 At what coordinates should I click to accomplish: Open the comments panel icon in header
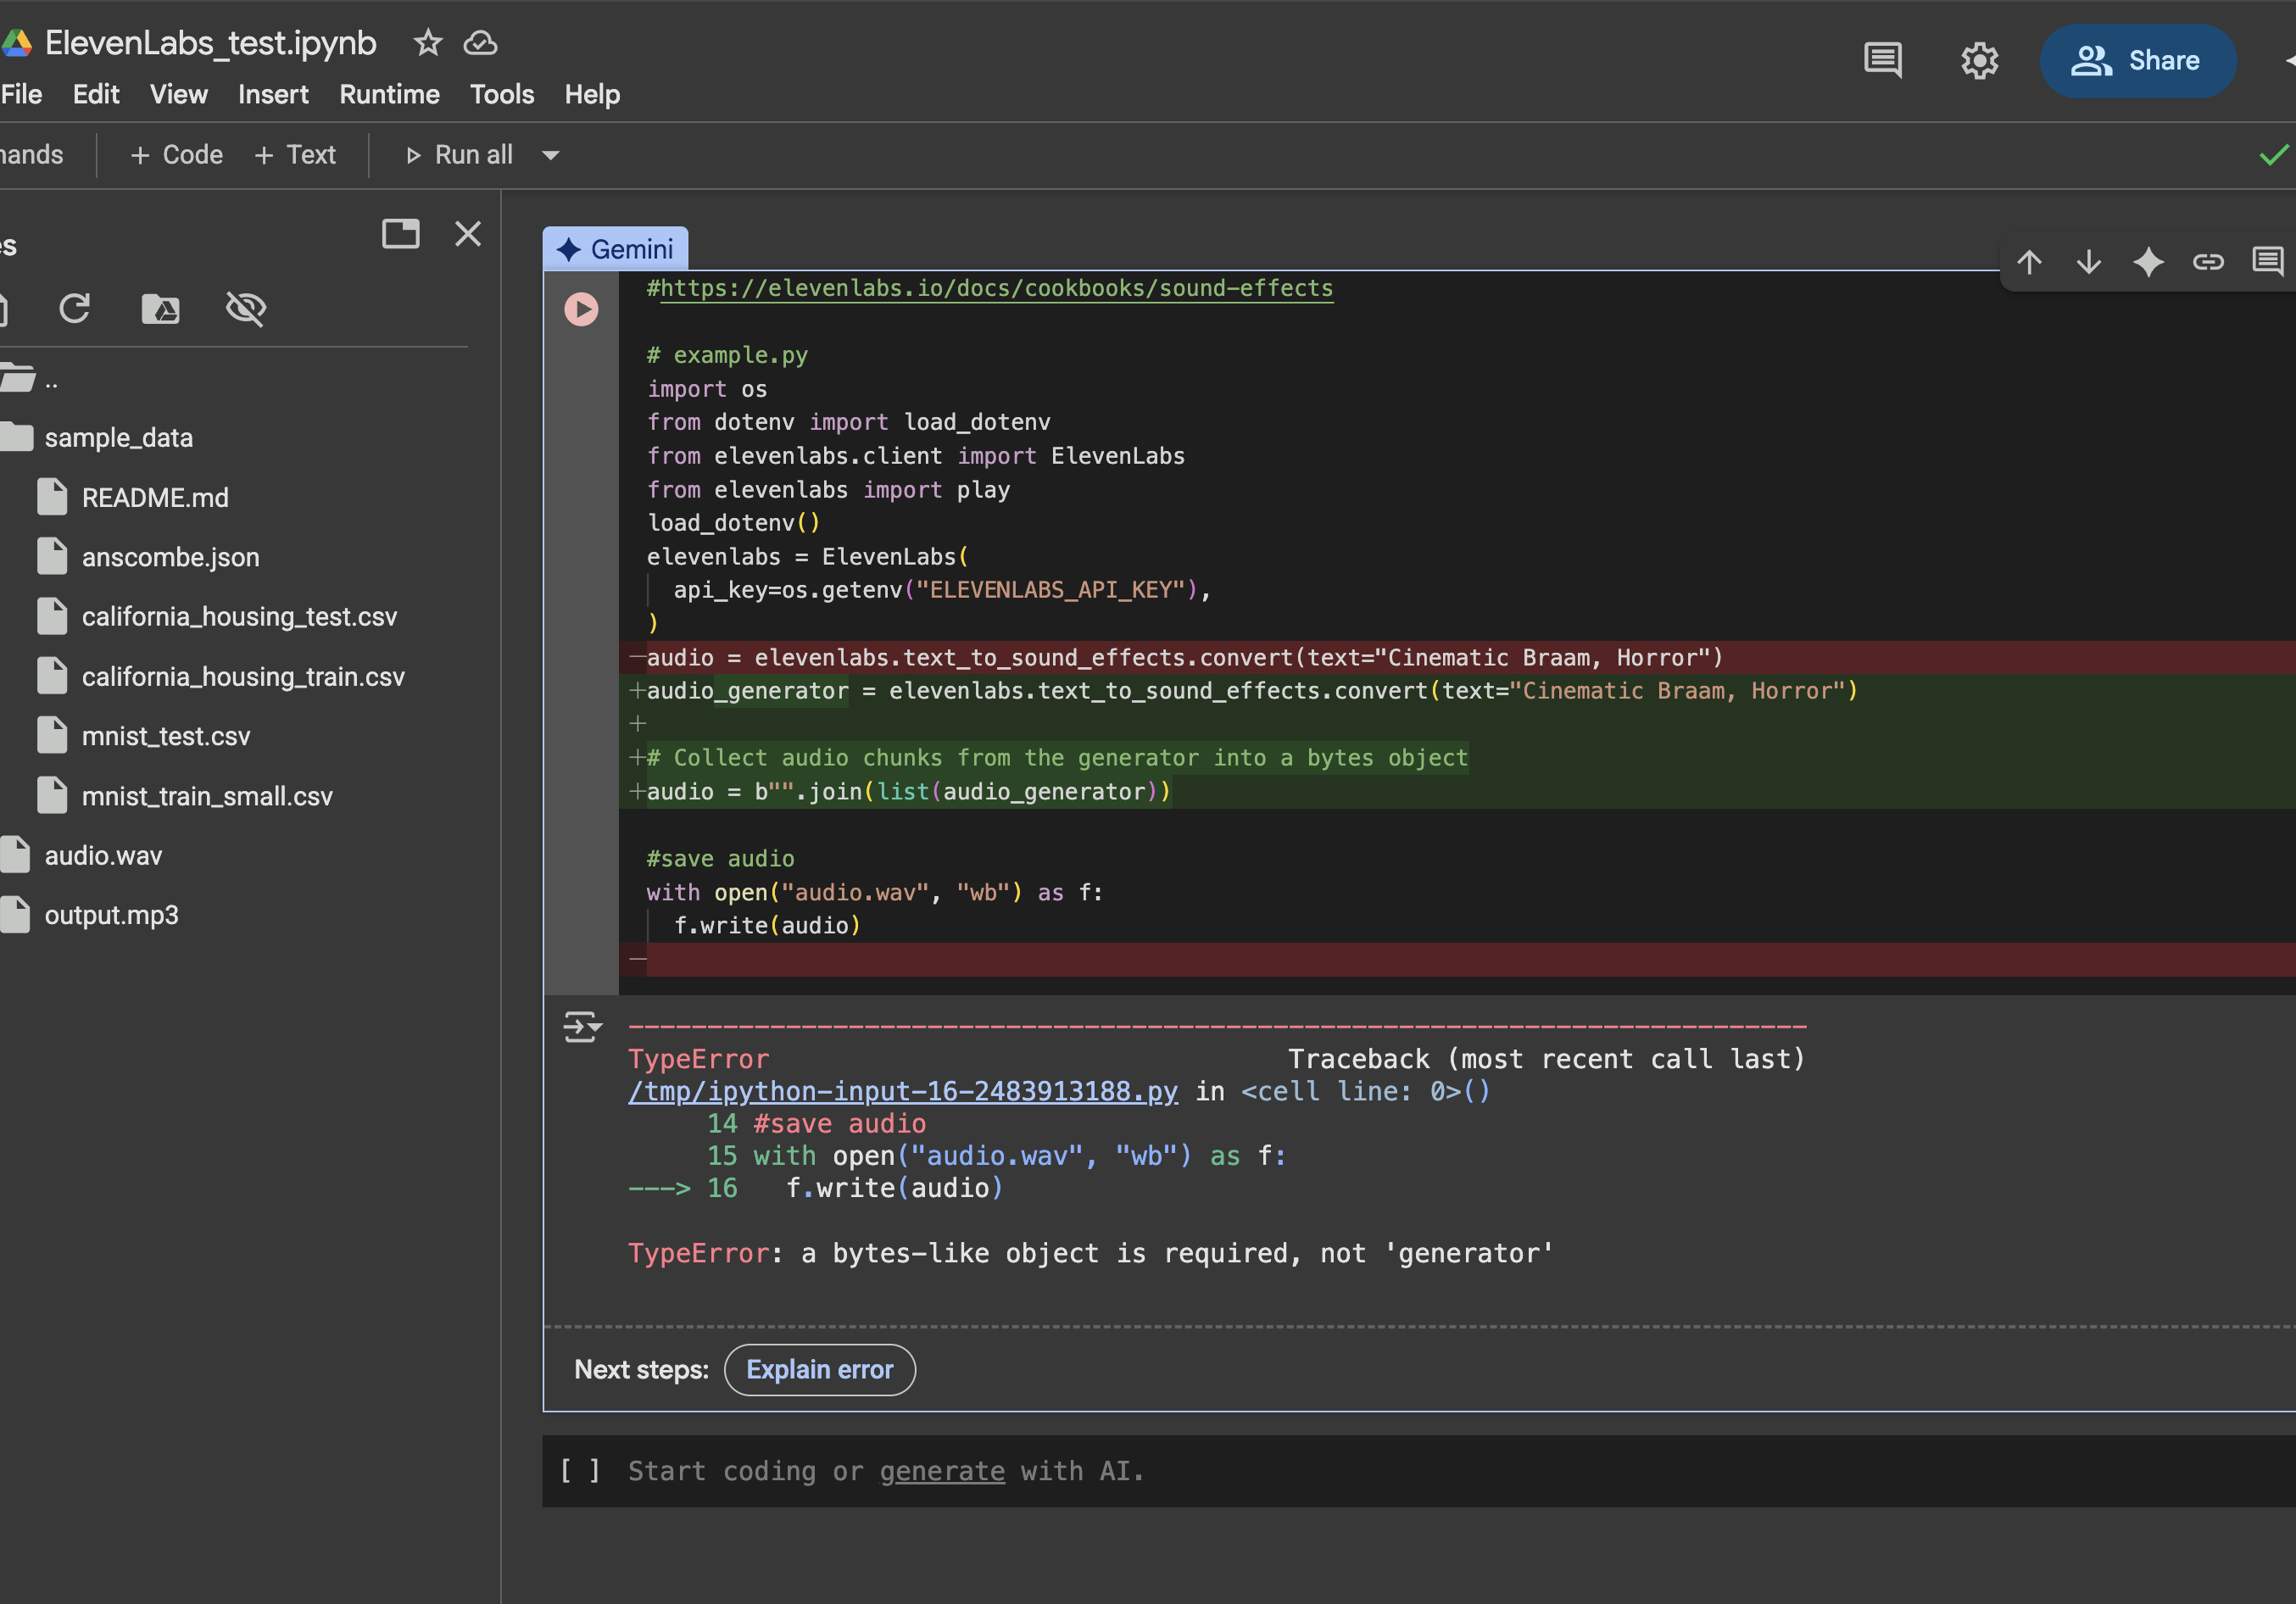(x=1883, y=60)
